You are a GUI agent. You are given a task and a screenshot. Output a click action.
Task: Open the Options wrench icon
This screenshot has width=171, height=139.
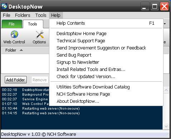point(39,34)
